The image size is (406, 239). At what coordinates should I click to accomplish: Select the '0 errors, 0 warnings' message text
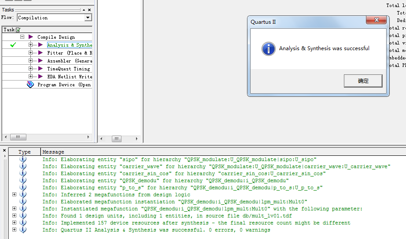pos(156,230)
